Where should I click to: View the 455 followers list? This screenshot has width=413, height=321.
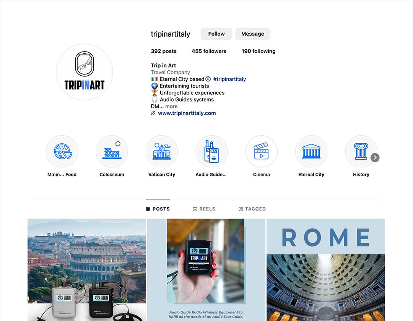coord(209,51)
